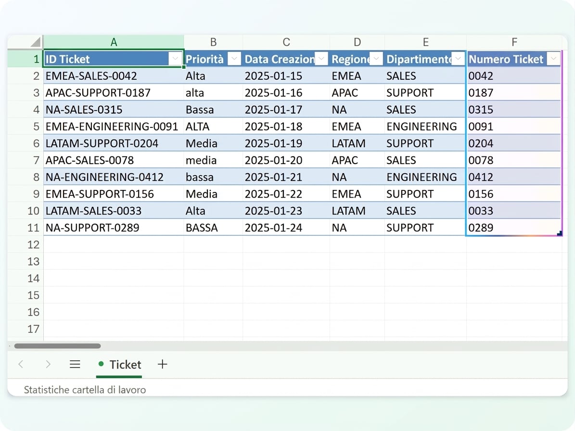Viewport: 575px width, 431px height.
Task: Select cell LATAM-SUPPORT-0204
Action: point(114,143)
